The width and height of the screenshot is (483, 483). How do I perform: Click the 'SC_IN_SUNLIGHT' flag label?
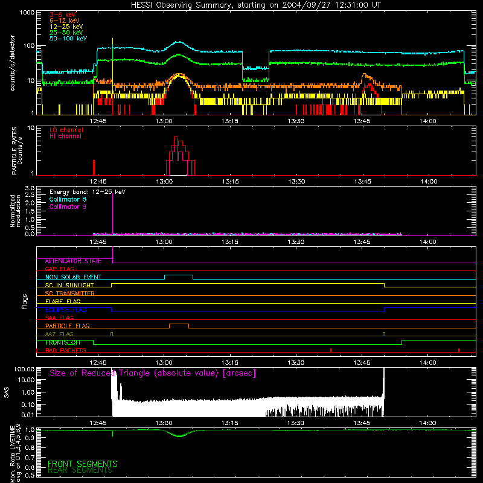69,285
